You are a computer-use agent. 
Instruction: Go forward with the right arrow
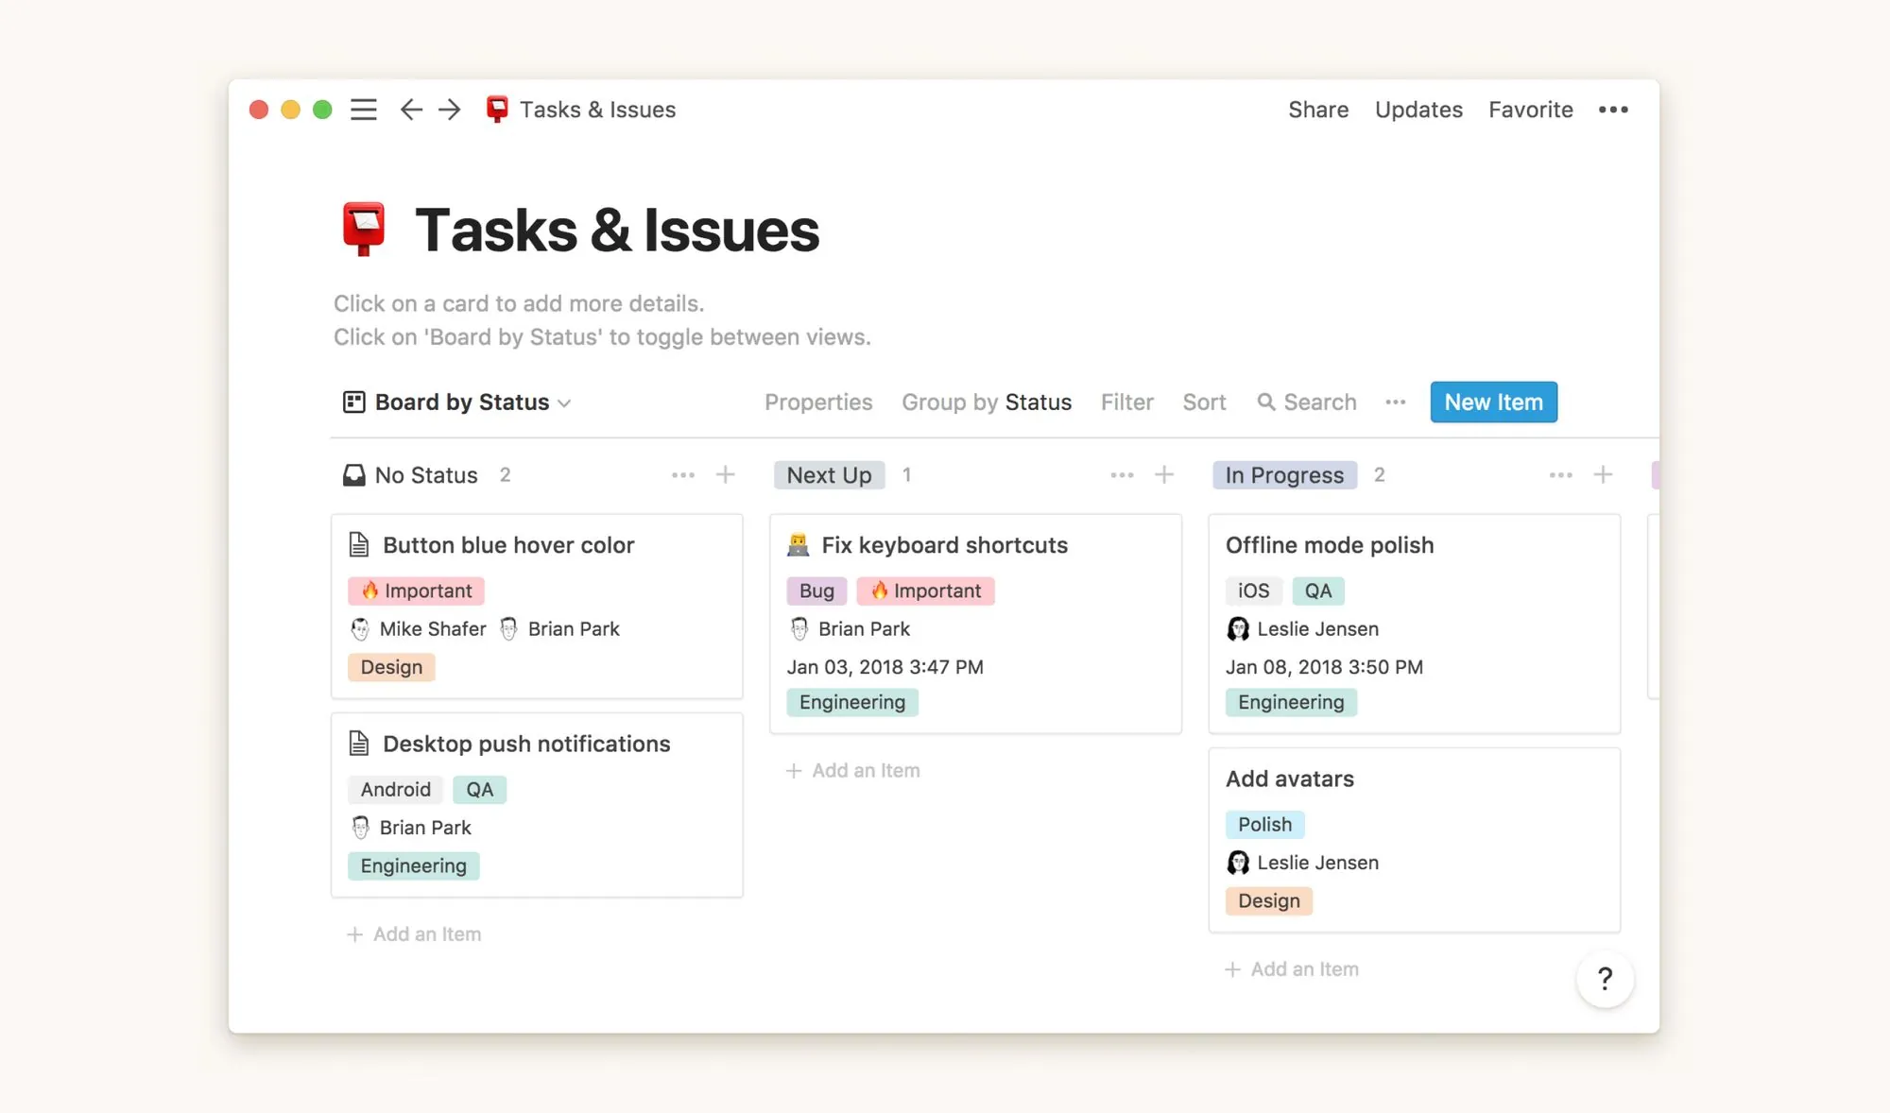[x=450, y=110]
